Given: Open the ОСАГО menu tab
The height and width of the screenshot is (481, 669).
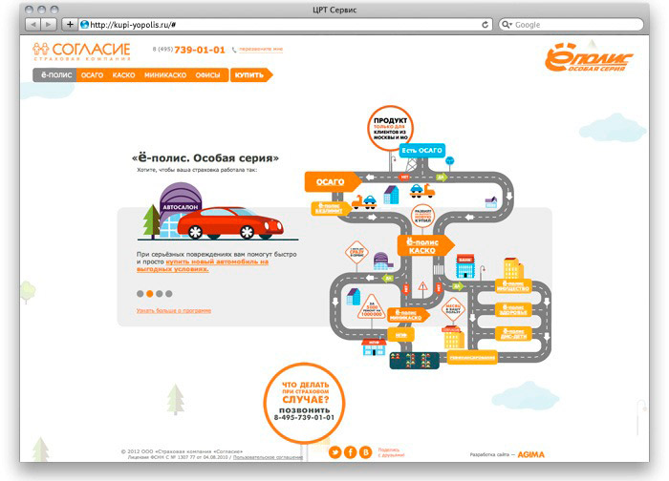Looking at the screenshot, I should (x=93, y=75).
